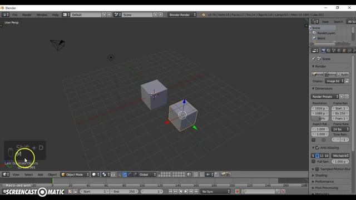The width and height of the screenshot is (356, 200).
Task: Open the 3D view editor type selector
Action: click(x=6, y=174)
